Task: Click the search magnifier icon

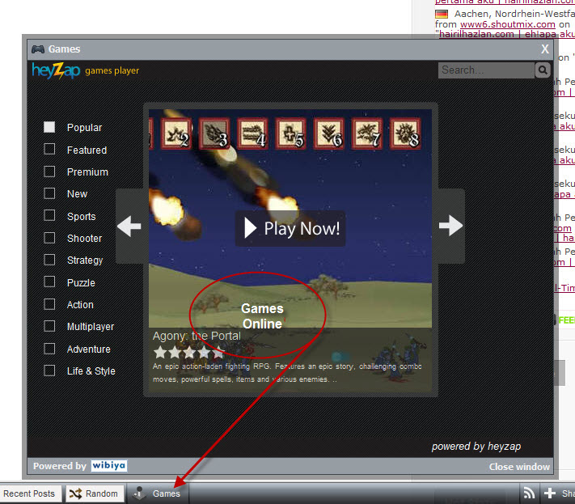Action: coord(543,70)
